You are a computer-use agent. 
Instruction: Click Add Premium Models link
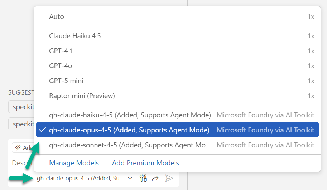[x=145, y=163]
